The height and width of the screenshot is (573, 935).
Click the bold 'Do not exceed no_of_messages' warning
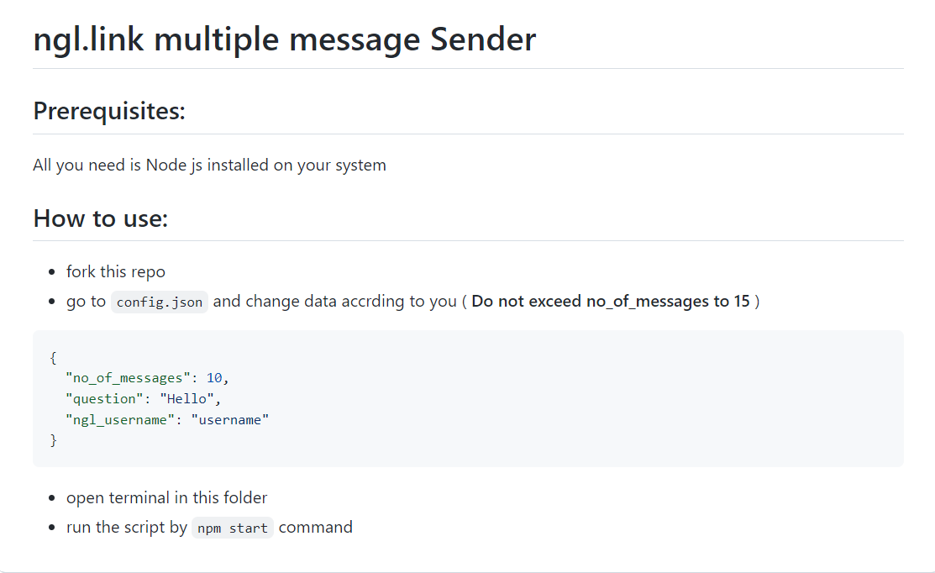610,301
